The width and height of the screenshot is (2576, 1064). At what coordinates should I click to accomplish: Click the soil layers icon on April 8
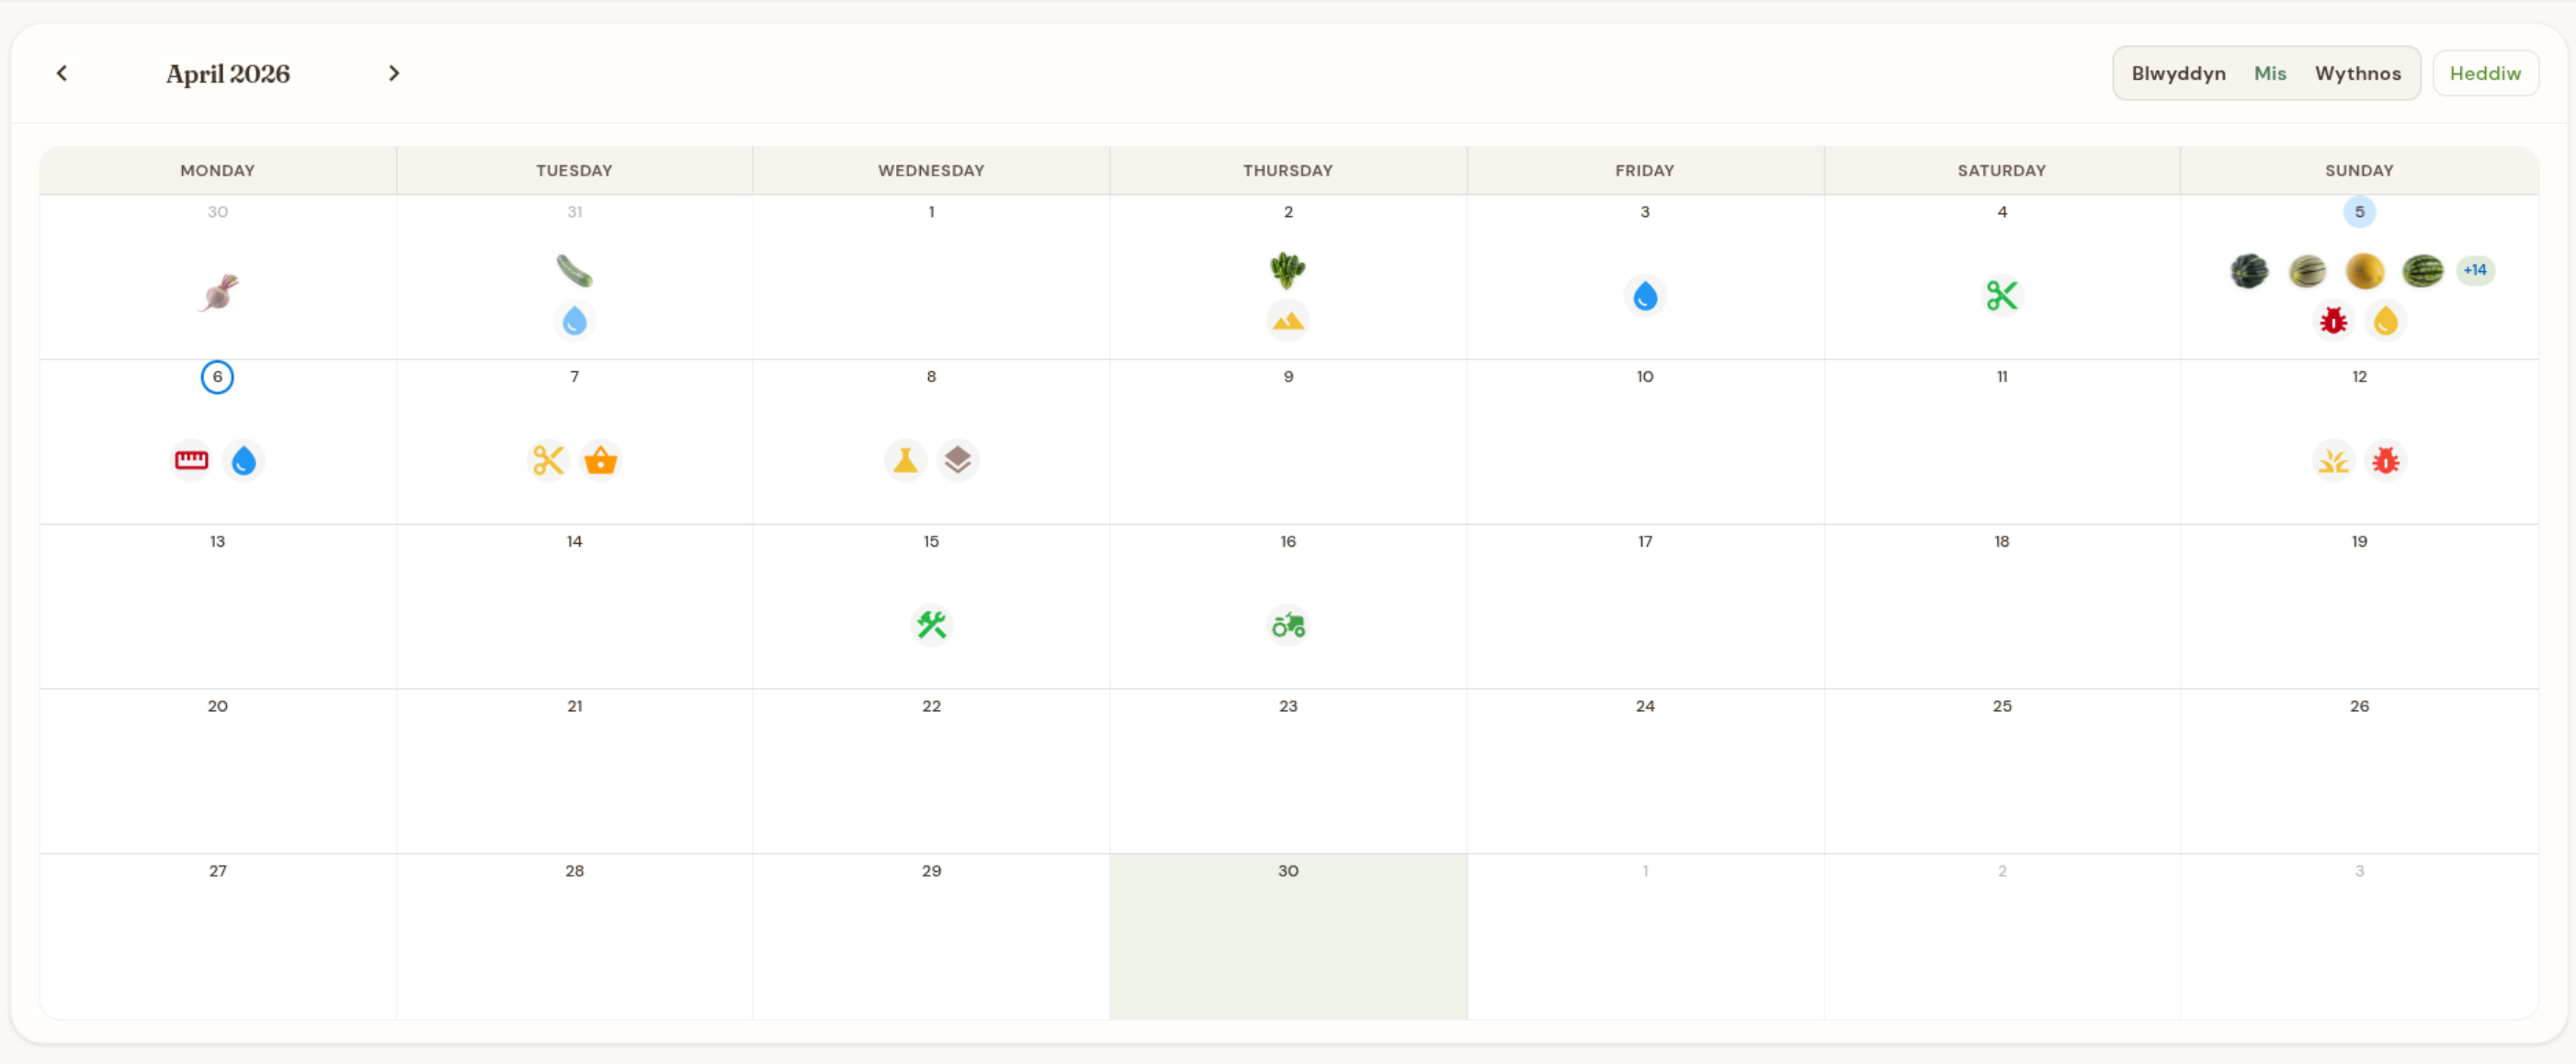pos(957,460)
